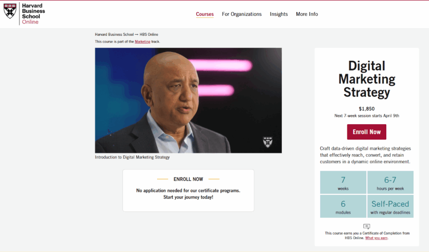
Task: Click the red Enroll Now button
Action: tap(367, 132)
